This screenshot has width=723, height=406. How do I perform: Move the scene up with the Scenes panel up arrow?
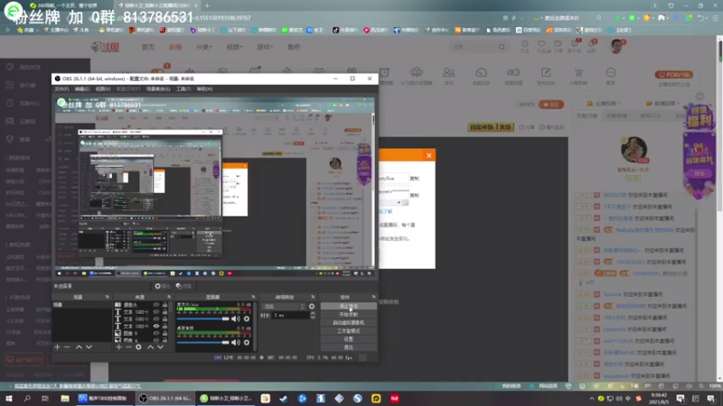click(79, 347)
